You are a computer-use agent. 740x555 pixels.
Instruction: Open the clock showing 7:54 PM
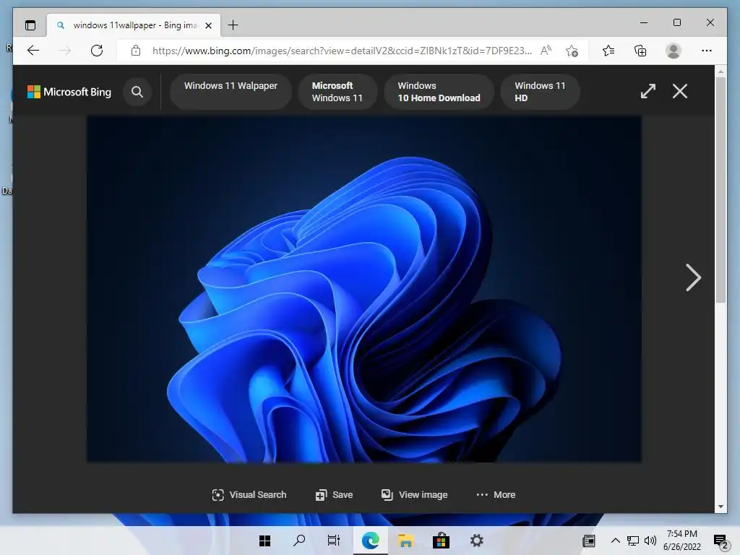point(682,541)
